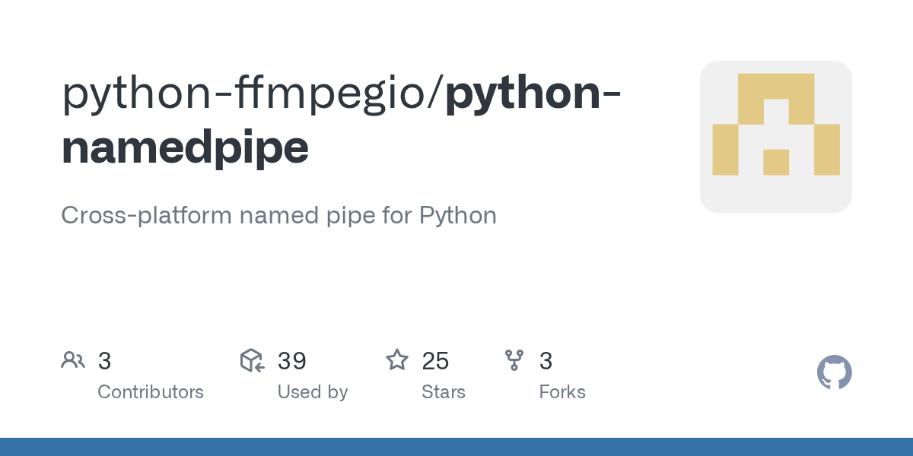
Task: Select the Forks label
Action: click(x=562, y=392)
